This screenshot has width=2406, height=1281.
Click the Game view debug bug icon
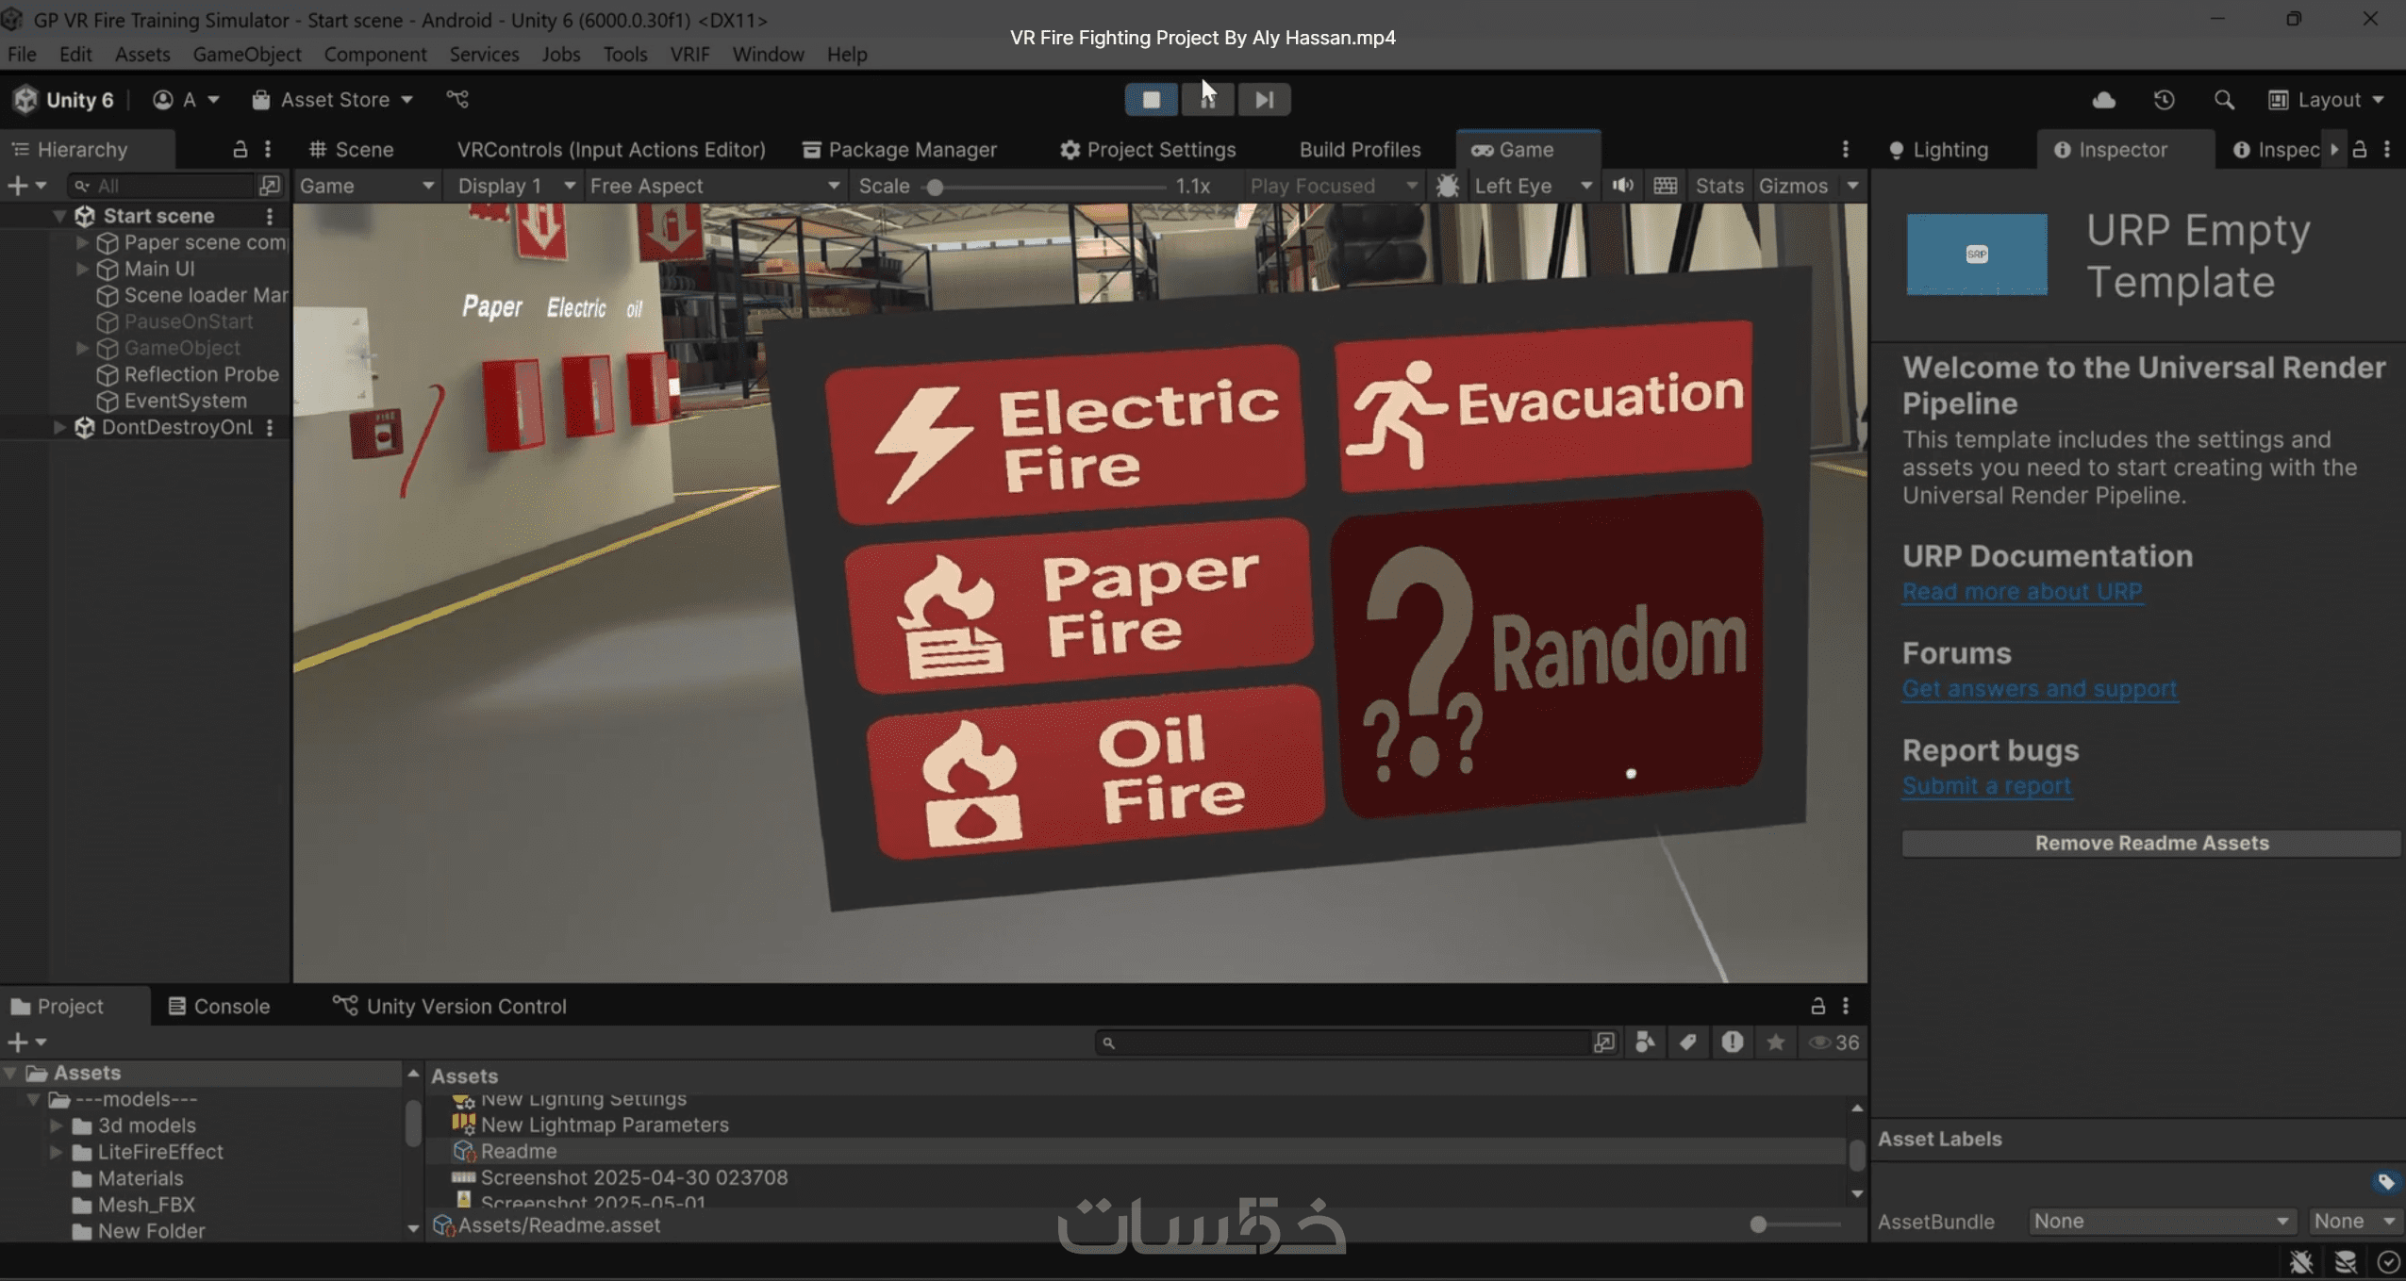tap(1447, 186)
